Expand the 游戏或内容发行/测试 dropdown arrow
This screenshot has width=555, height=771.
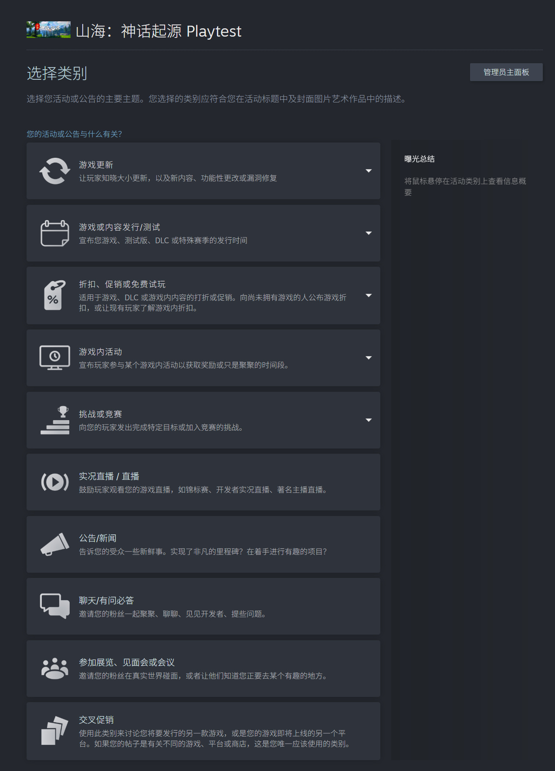pyautogui.click(x=369, y=233)
